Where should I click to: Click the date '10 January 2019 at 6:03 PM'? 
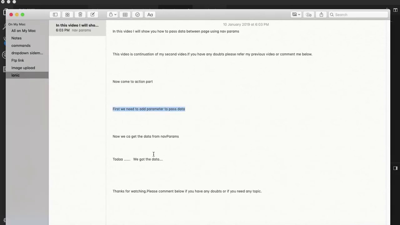tap(246, 24)
